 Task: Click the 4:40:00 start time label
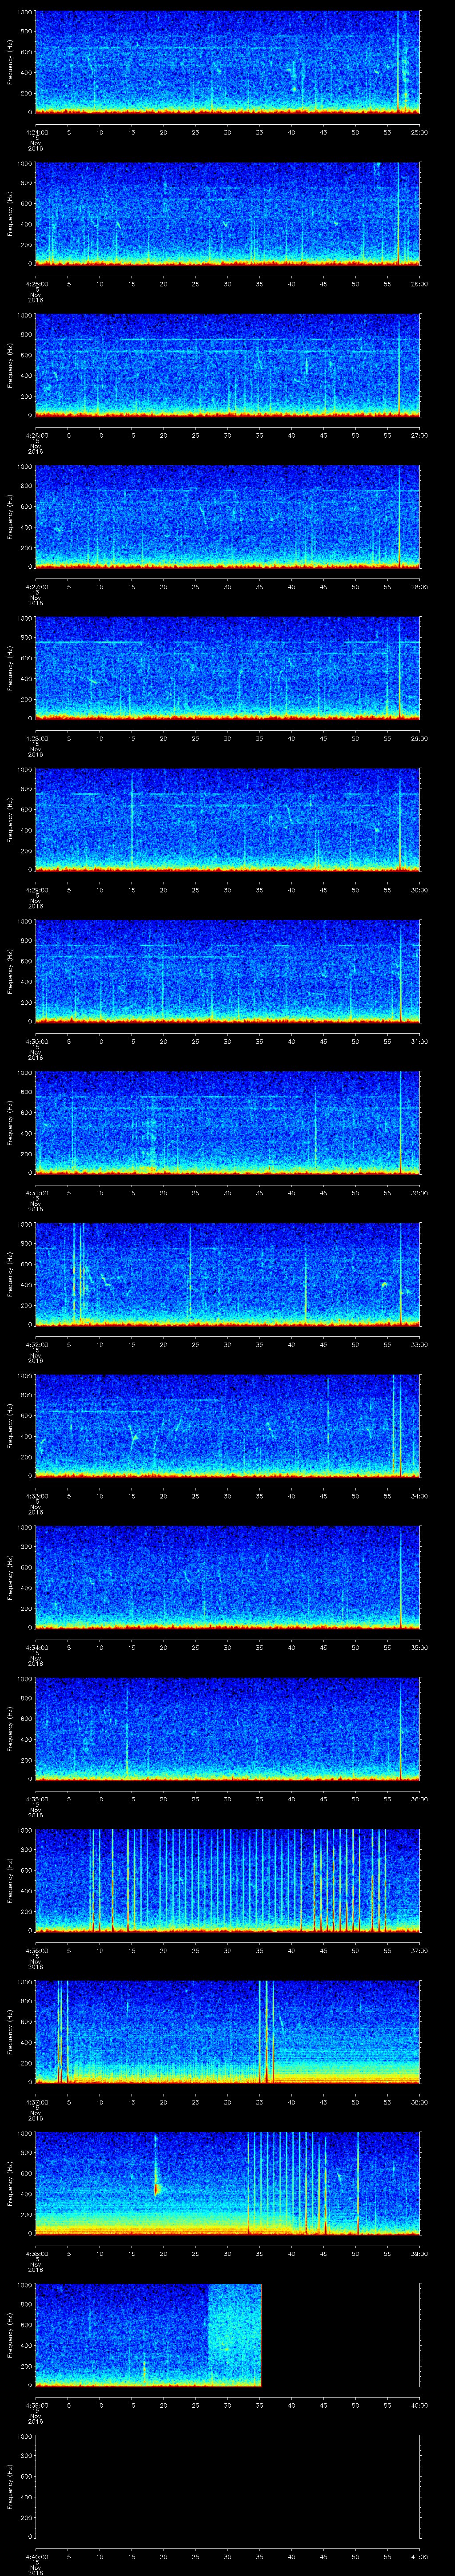pyautogui.click(x=36, y=2556)
